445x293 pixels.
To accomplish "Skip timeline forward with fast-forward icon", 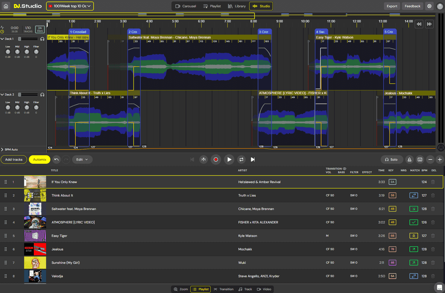I will (x=429, y=24).
